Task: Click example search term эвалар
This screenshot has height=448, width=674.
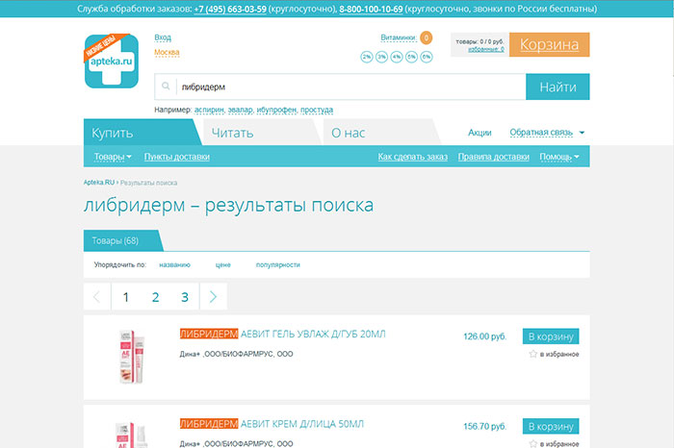Action: click(240, 110)
